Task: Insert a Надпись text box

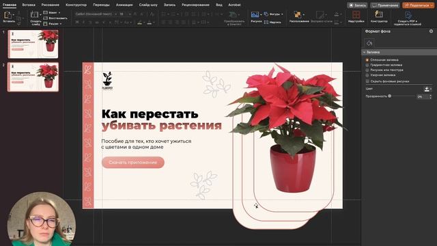Action: (272, 22)
